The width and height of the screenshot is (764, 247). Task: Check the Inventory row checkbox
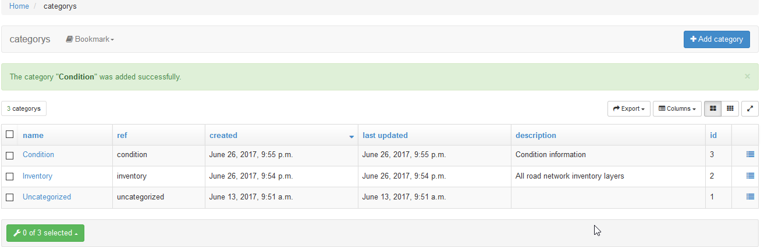coord(9,176)
